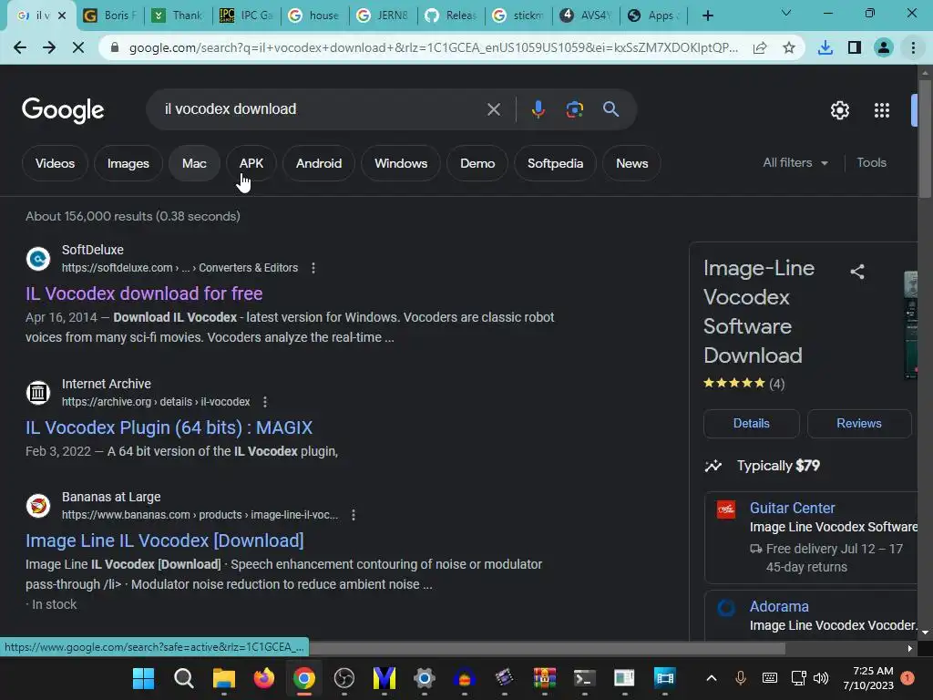Go forward in Chrome history
The height and width of the screenshot is (700, 933).
[x=49, y=47]
